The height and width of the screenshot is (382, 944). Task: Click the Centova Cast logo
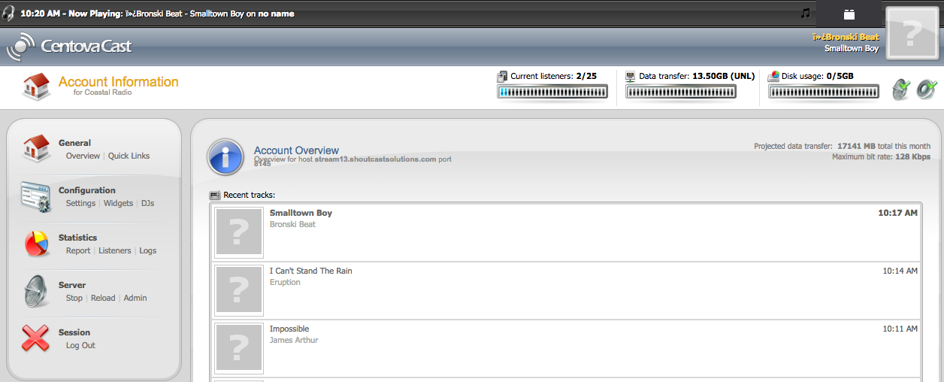[69, 47]
